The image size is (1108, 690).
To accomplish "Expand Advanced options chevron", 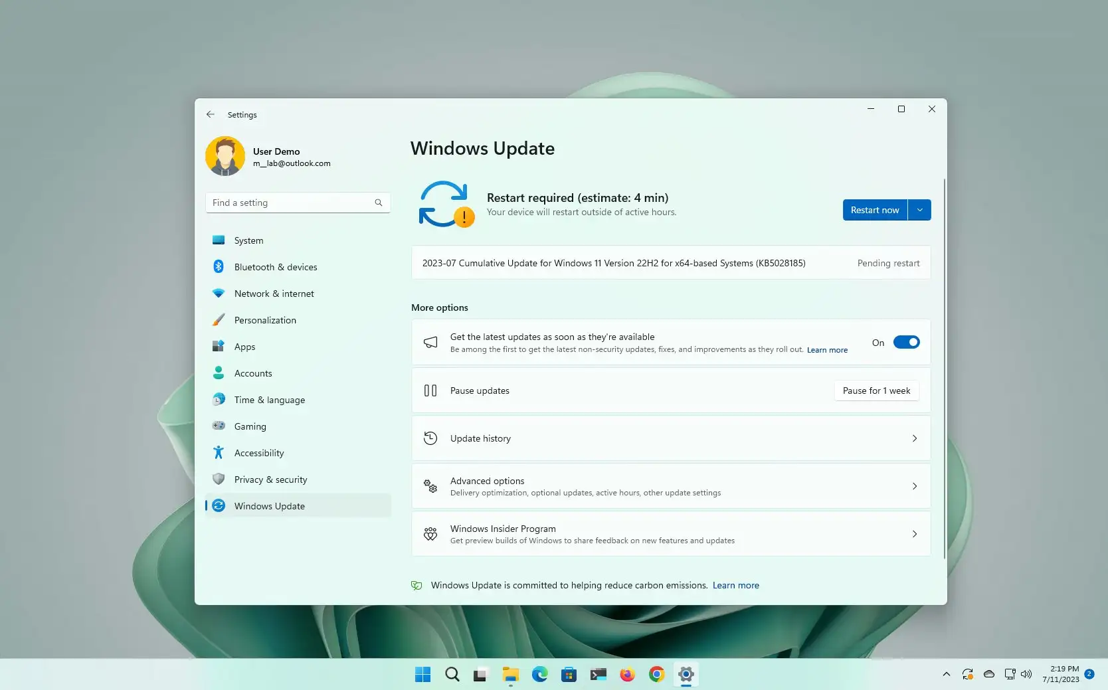I will [x=915, y=486].
